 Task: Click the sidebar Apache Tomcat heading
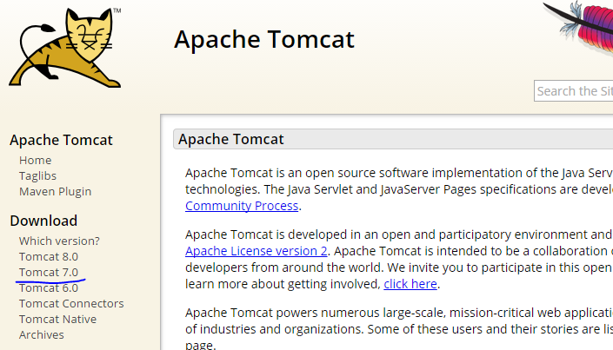[62, 140]
